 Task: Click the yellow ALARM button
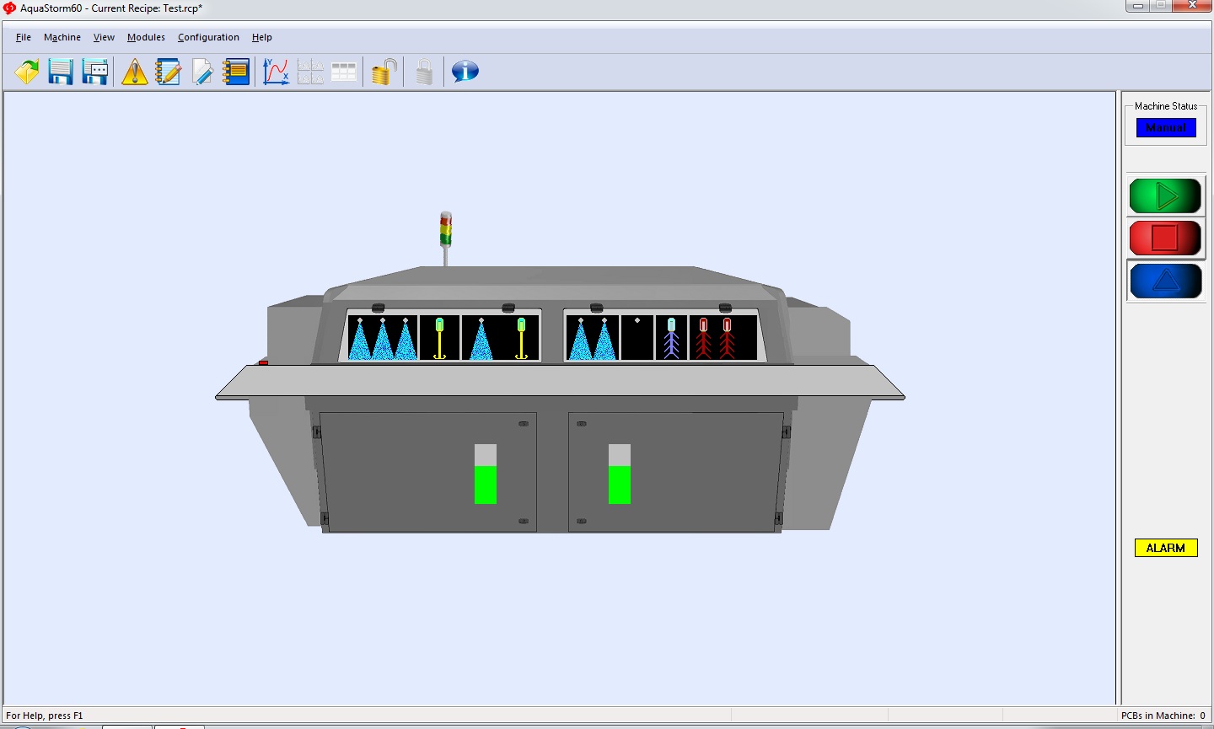(1166, 548)
